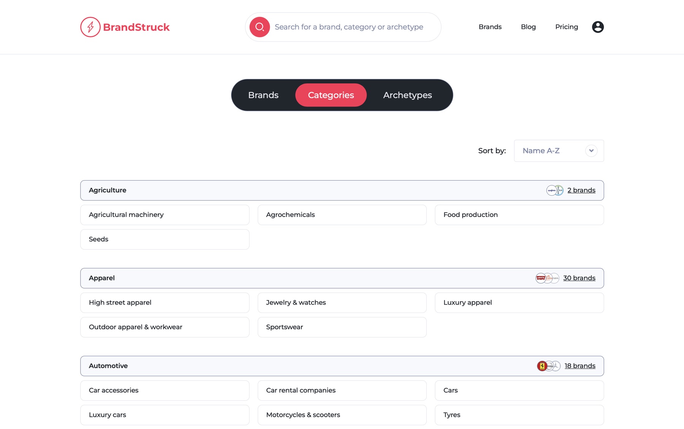Switch to the Brands tab

pos(263,95)
